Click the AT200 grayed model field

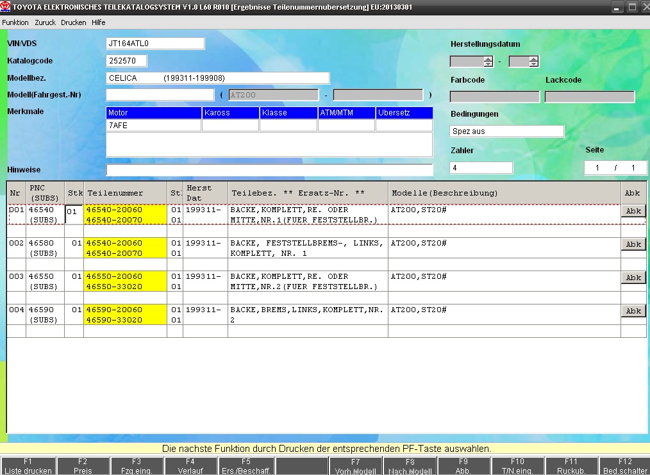274,95
